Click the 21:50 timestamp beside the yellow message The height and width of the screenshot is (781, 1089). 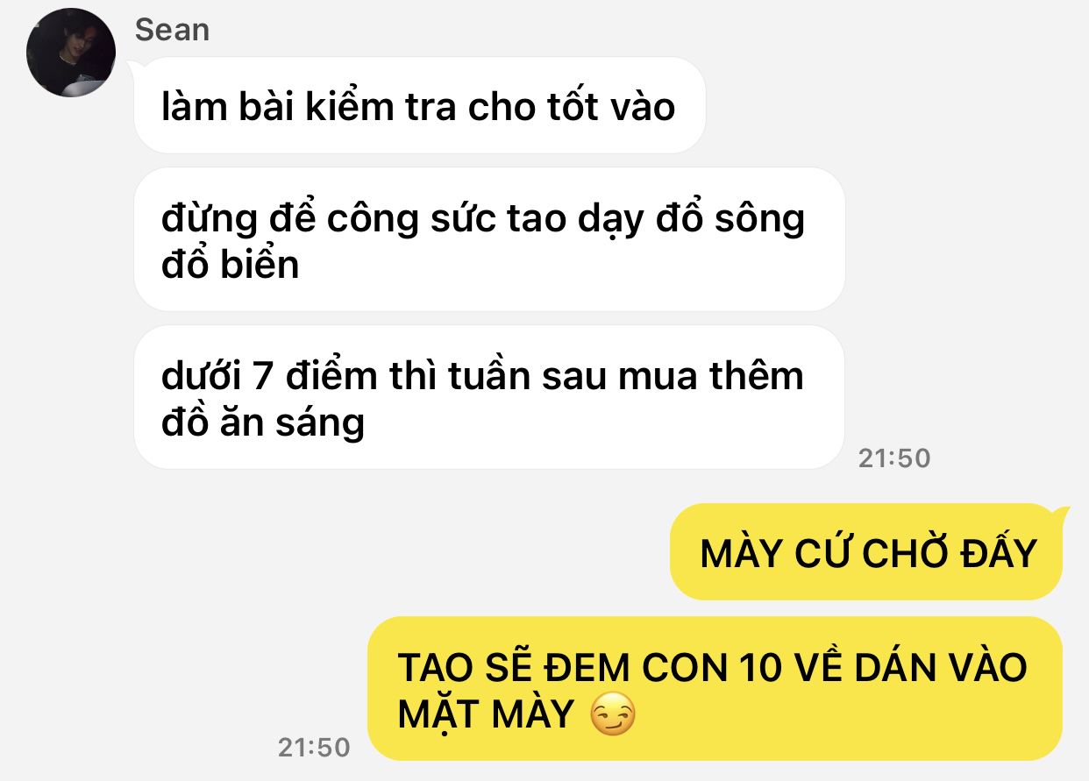(x=314, y=748)
